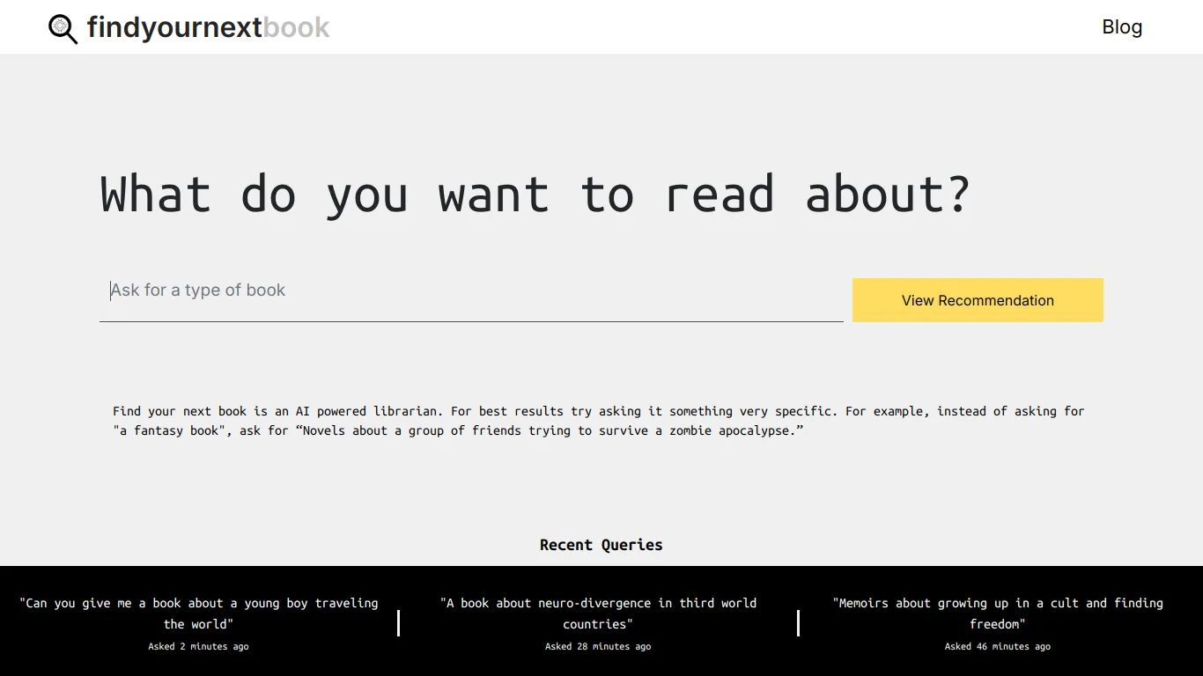Click the 'book' portion of the logo text
Screen dimensions: 1203x676
[x=297, y=27]
